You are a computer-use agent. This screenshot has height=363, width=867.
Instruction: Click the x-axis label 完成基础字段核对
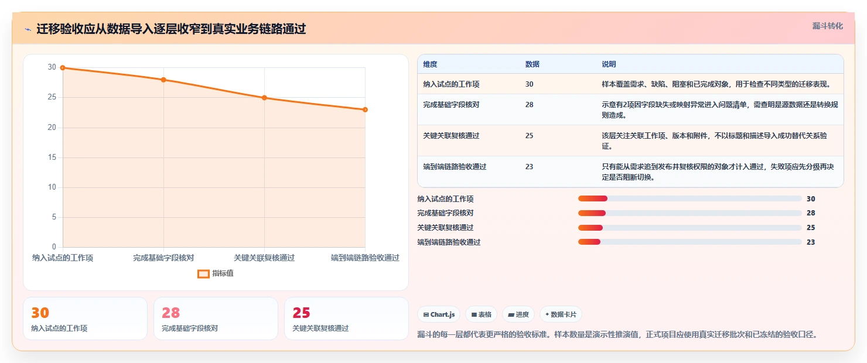coord(163,258)
